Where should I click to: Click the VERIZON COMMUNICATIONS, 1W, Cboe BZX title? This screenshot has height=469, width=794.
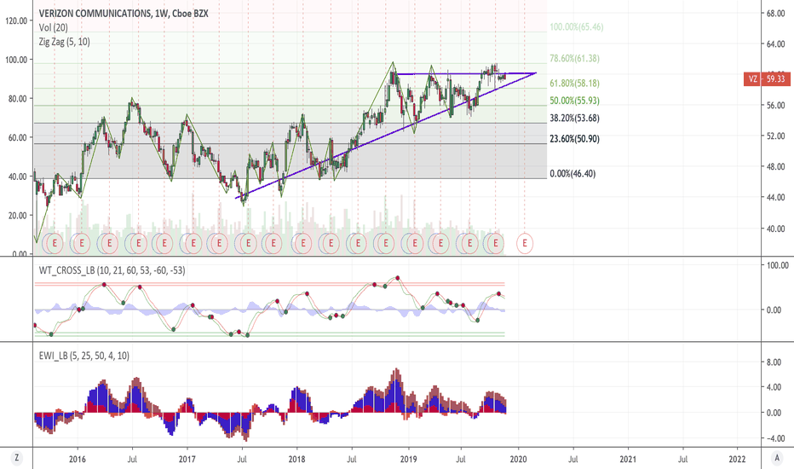coord(124,14)
